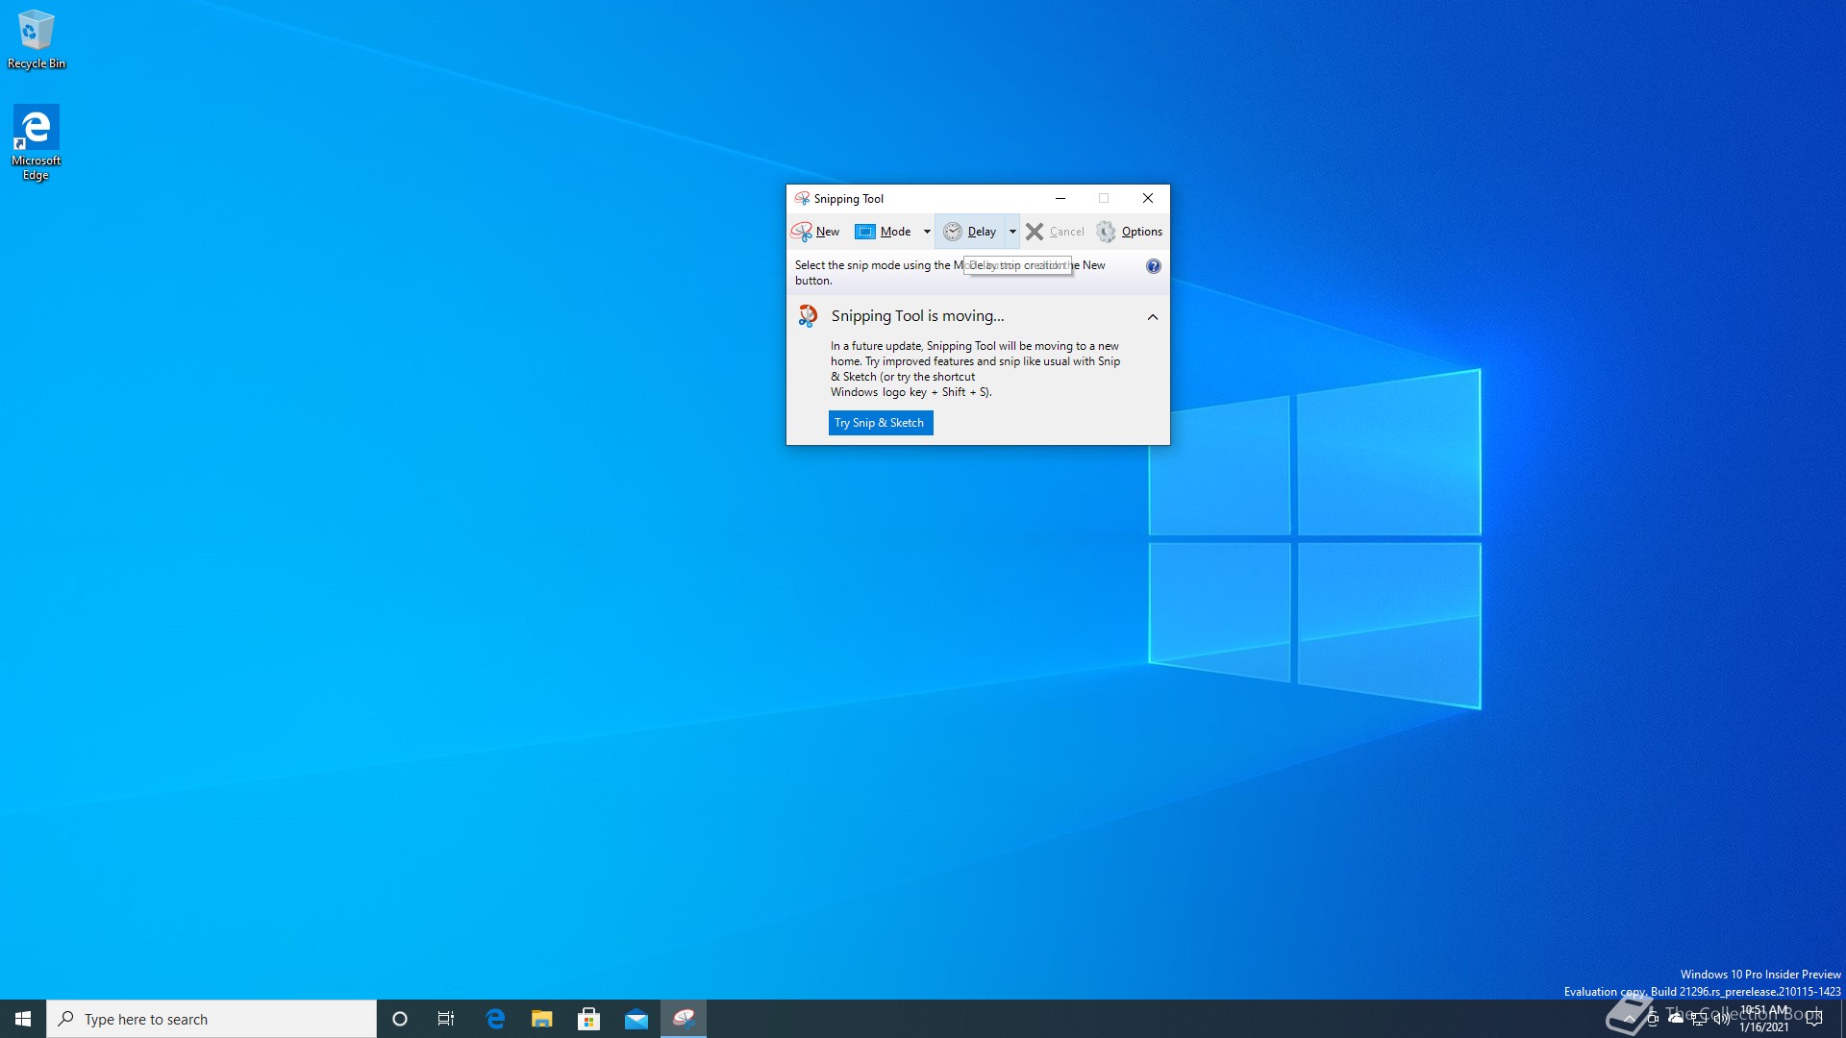1846x1038 pixels.
Task: Click the New snip scissors button
Action: coord(815,232)
